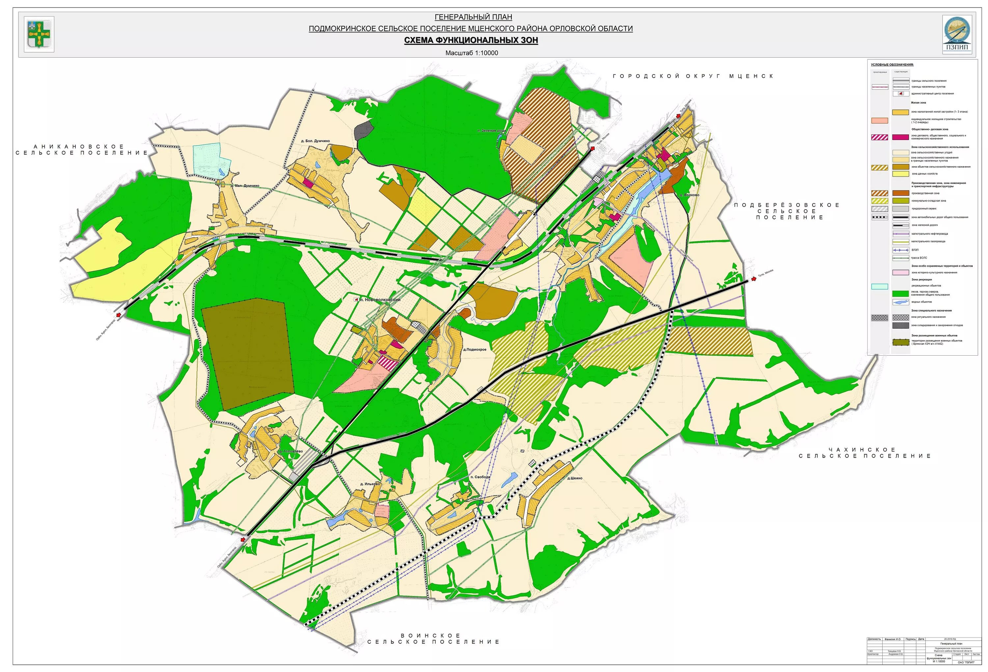
Task: Click the 'Масштаб 1:10000' scale text
Action: [x=472, y=53]
